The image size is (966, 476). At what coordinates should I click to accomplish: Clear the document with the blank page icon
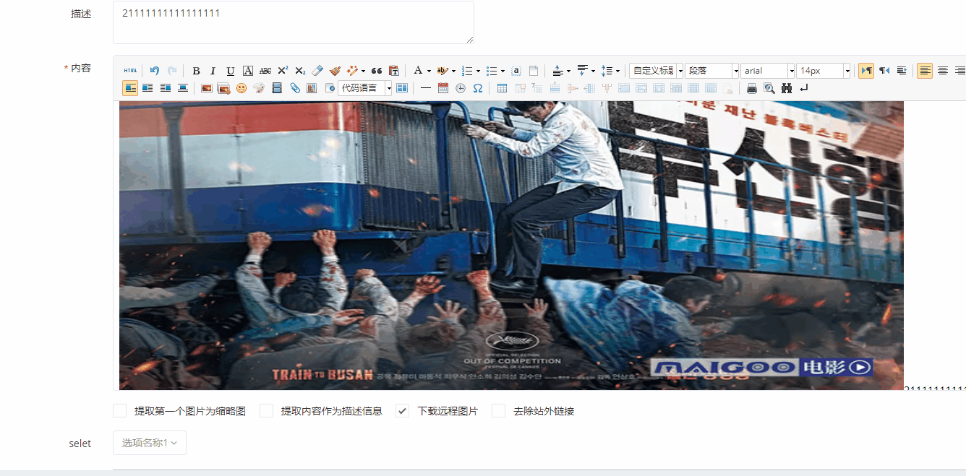[534, 71]
